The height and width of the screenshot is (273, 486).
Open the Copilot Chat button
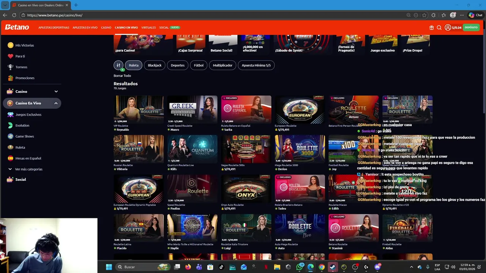tap(475, 15)
